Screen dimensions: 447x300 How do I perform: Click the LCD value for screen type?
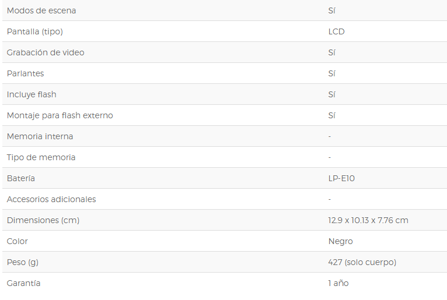pos(336,31)
